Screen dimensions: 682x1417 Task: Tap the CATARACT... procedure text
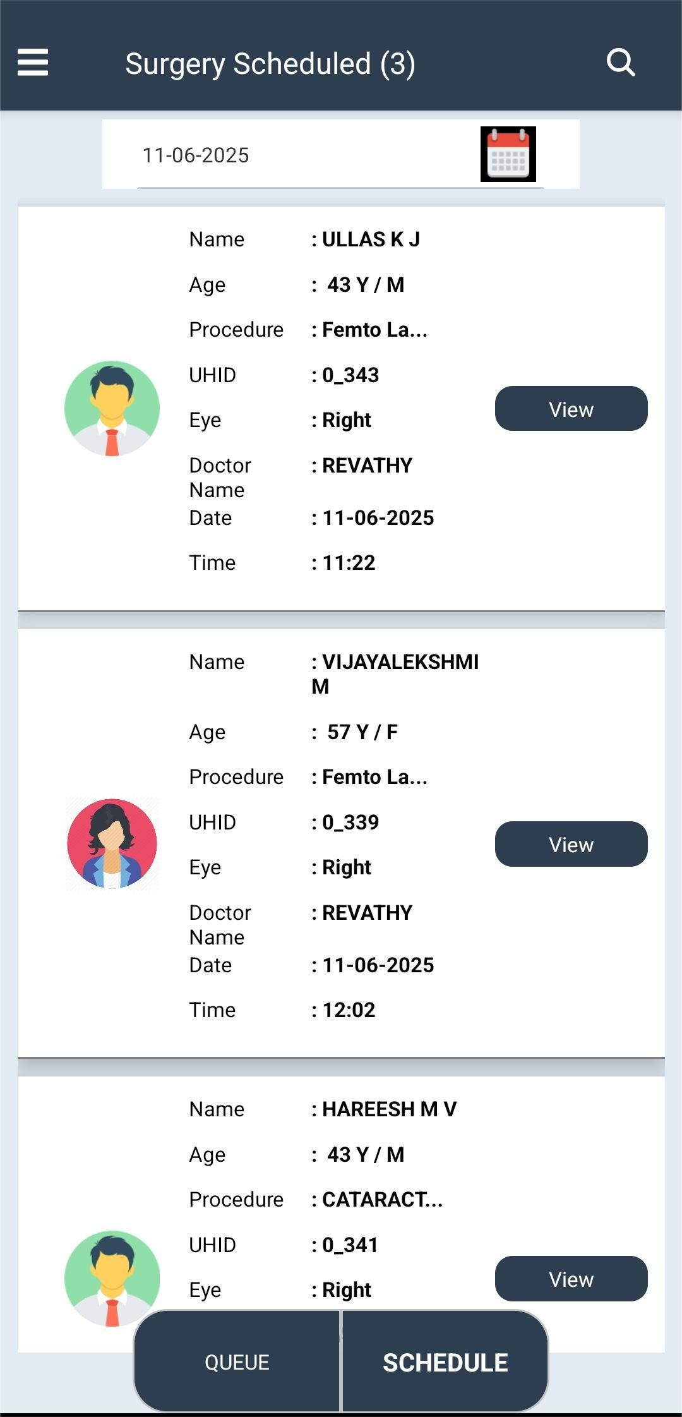pos(381,1200)
